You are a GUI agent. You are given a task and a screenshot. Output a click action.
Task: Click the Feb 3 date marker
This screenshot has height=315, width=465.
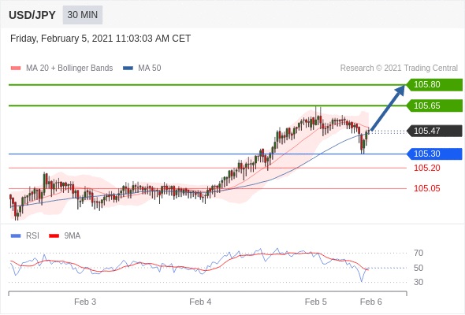pos(85,302)
